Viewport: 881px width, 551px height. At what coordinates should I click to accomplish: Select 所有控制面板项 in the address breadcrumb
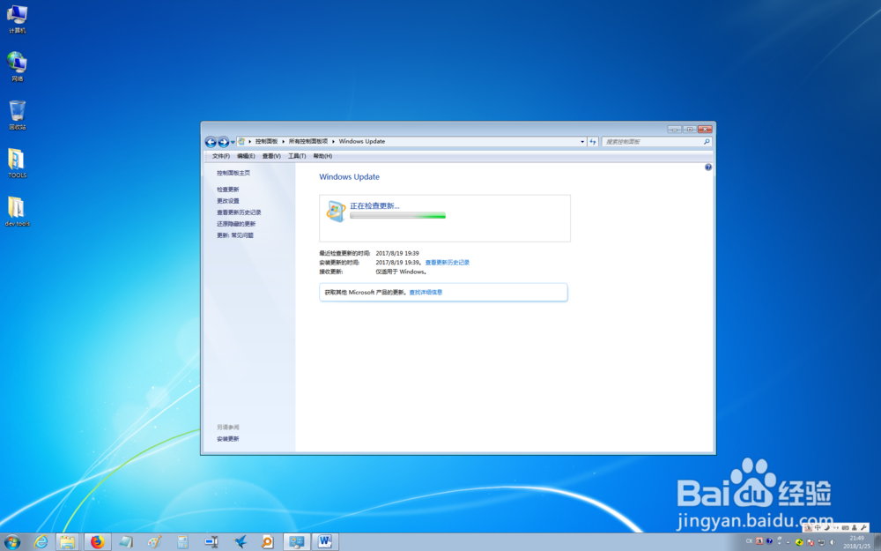tap(307, 142)
